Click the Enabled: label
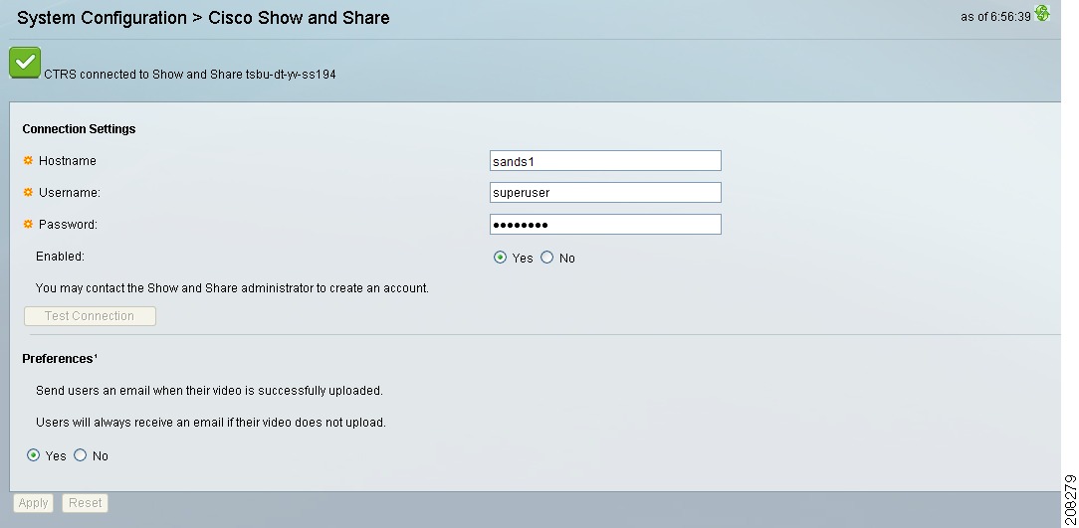This screenshot has height=528, width=1079. (60, 257)
